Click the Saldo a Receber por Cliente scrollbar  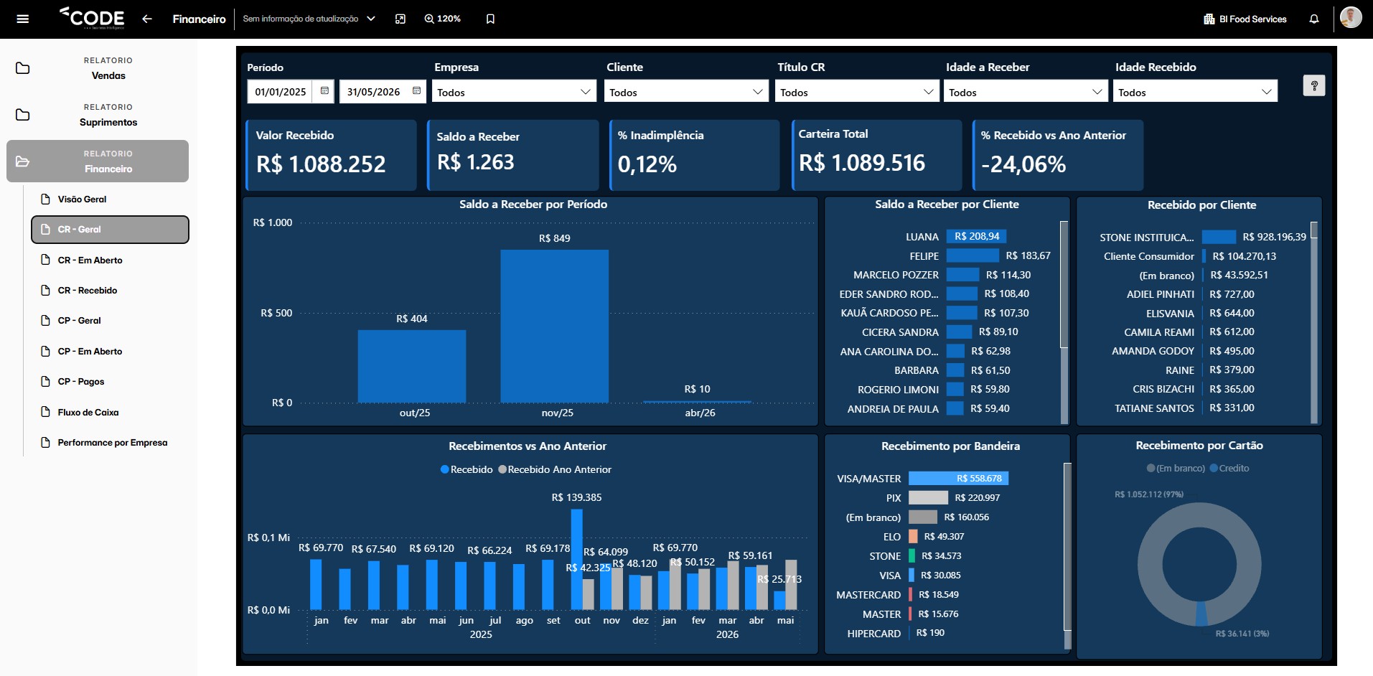pyautogui.click(x=1064, y=285)
